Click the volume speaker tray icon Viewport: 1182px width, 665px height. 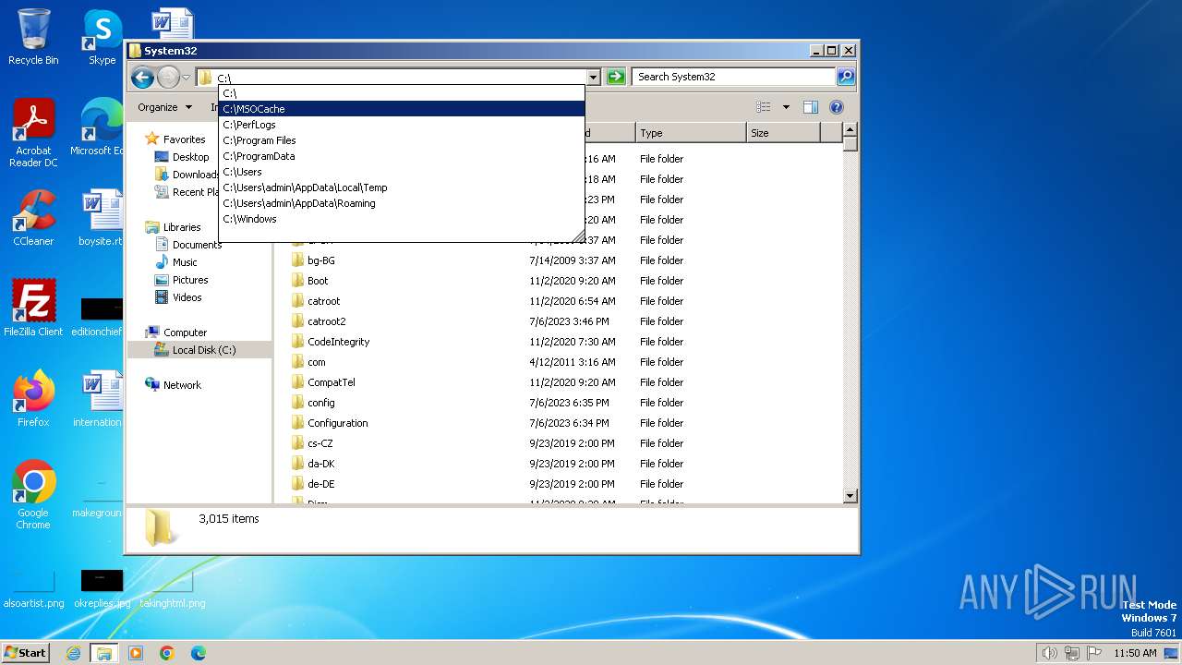(1049, 653)
